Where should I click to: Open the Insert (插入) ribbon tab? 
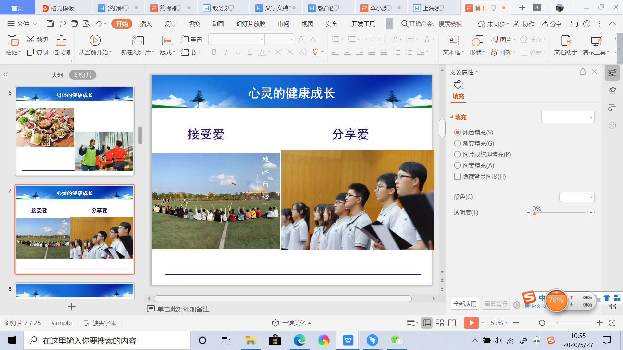pyautogui.click(x=146, y=24)
